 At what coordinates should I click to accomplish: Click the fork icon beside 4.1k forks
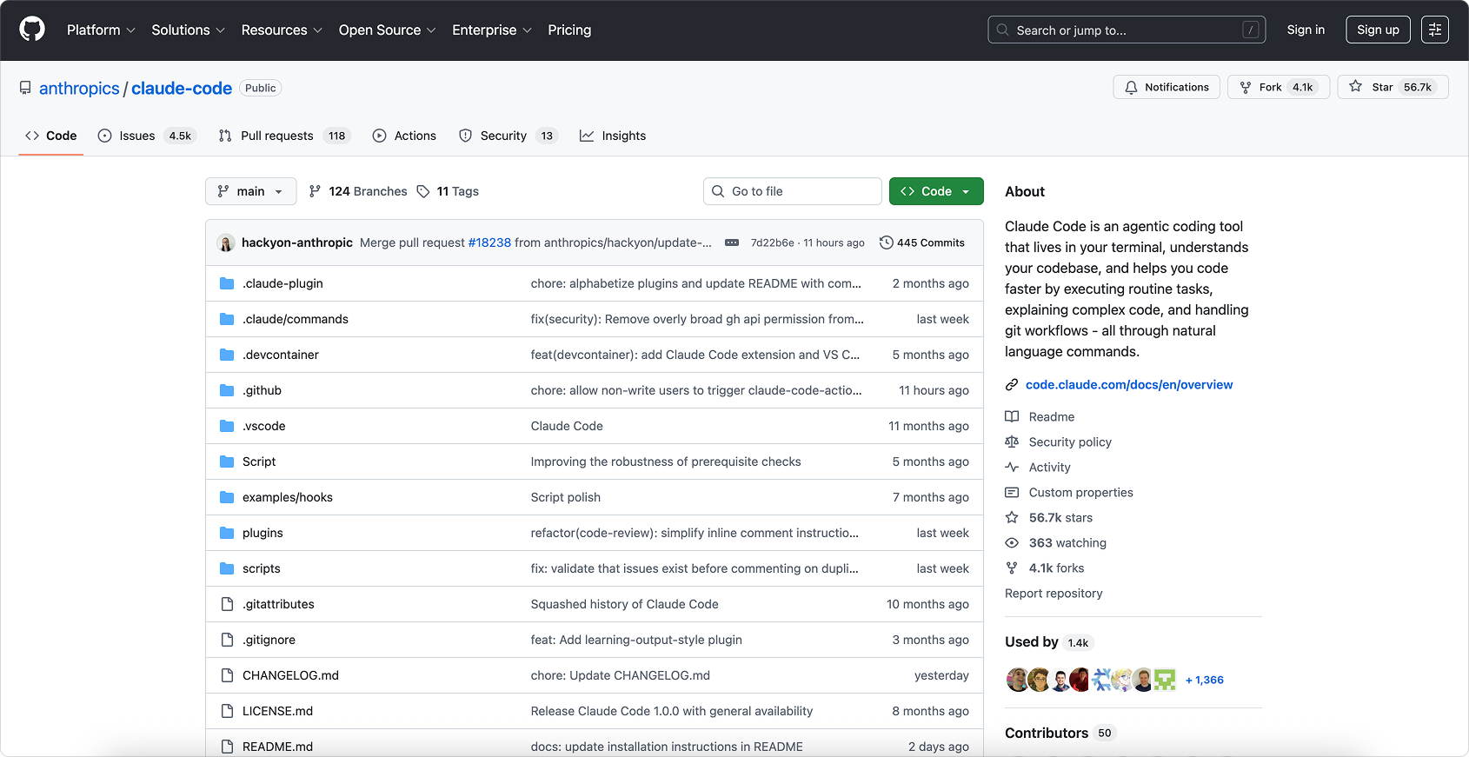pos(1012,568)
